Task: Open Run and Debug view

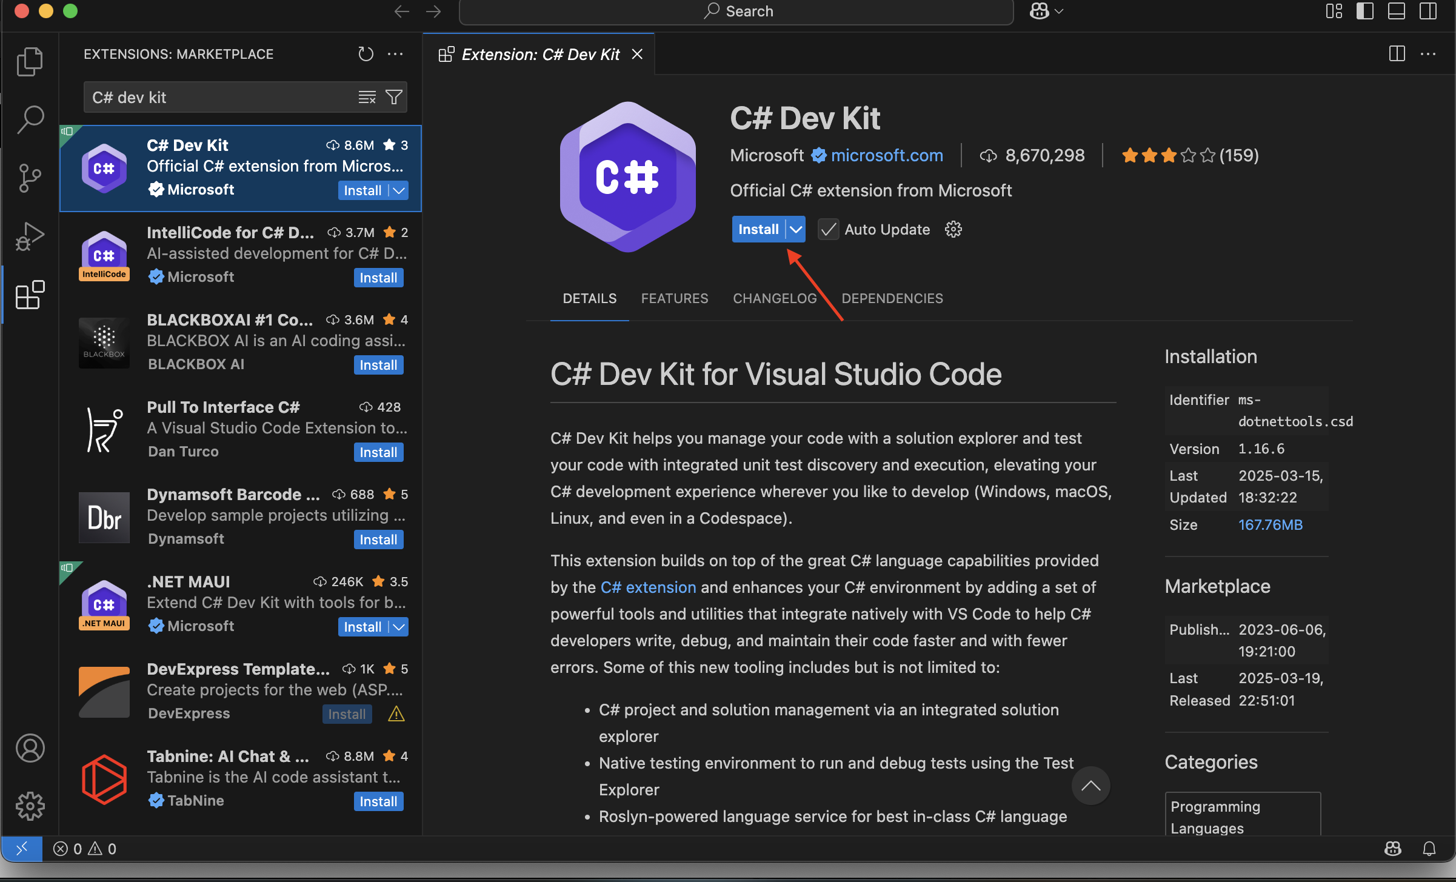Action: pos(30,236)
